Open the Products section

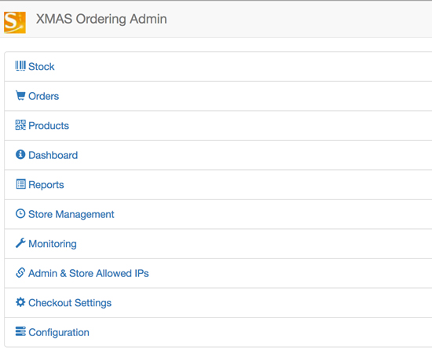[49, 126]
